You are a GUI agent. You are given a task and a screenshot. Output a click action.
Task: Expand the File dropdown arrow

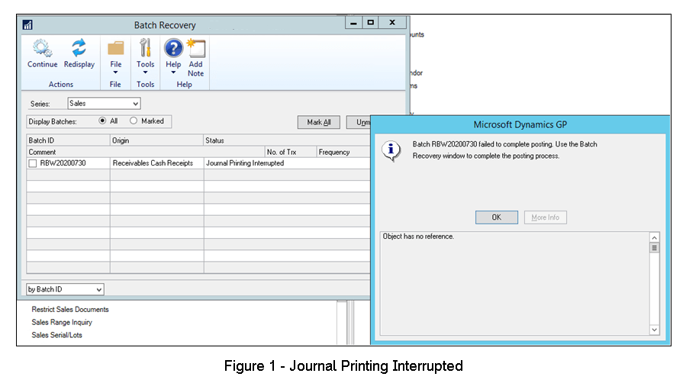click(115, 72)
